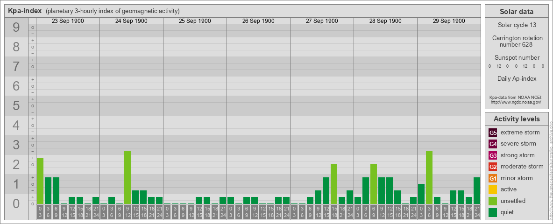Viewport: 553px width, 224px height.
Task: Click the 'Activity levels' panel heading
Action: pyautogui.click(x=517, y=119)
